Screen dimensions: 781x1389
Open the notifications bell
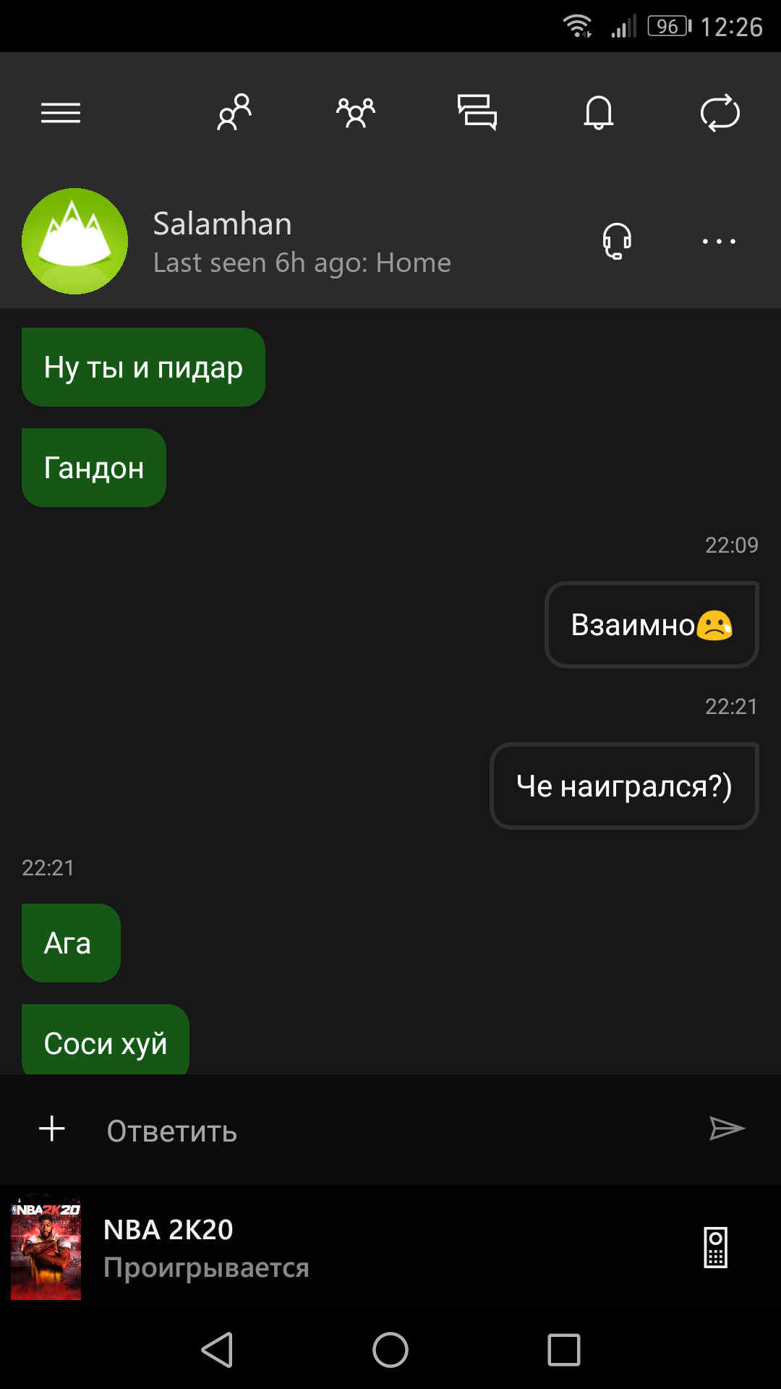pyautogui.click(x=599, y=113)
